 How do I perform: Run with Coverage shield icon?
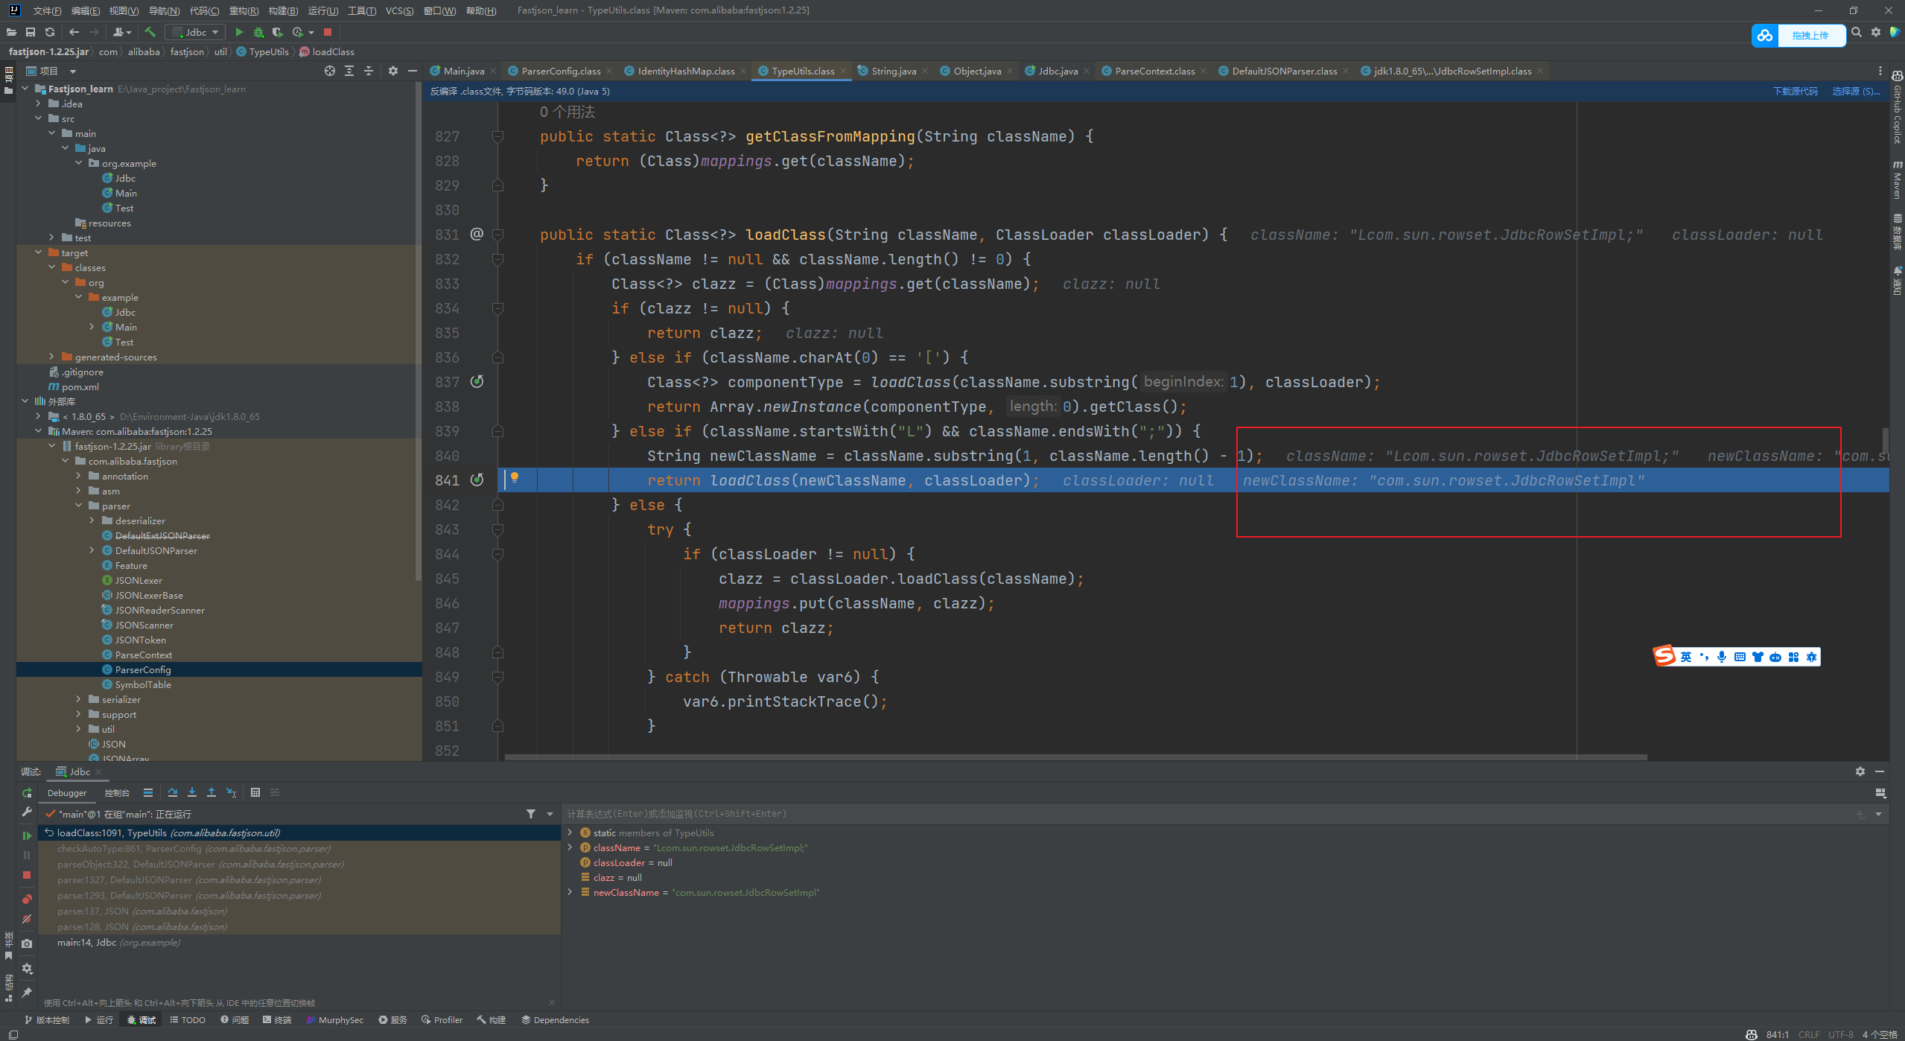click(278, 32)
